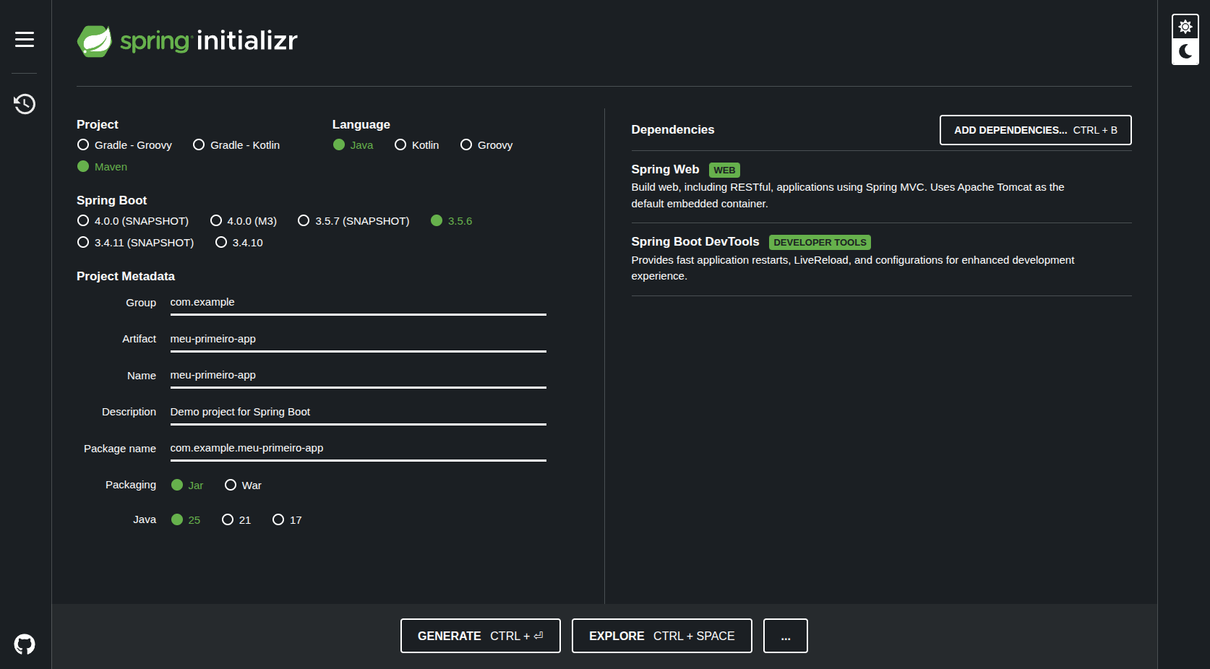Click GENERATE to download the project
The image size is (1210, 669).
[480, 636]
